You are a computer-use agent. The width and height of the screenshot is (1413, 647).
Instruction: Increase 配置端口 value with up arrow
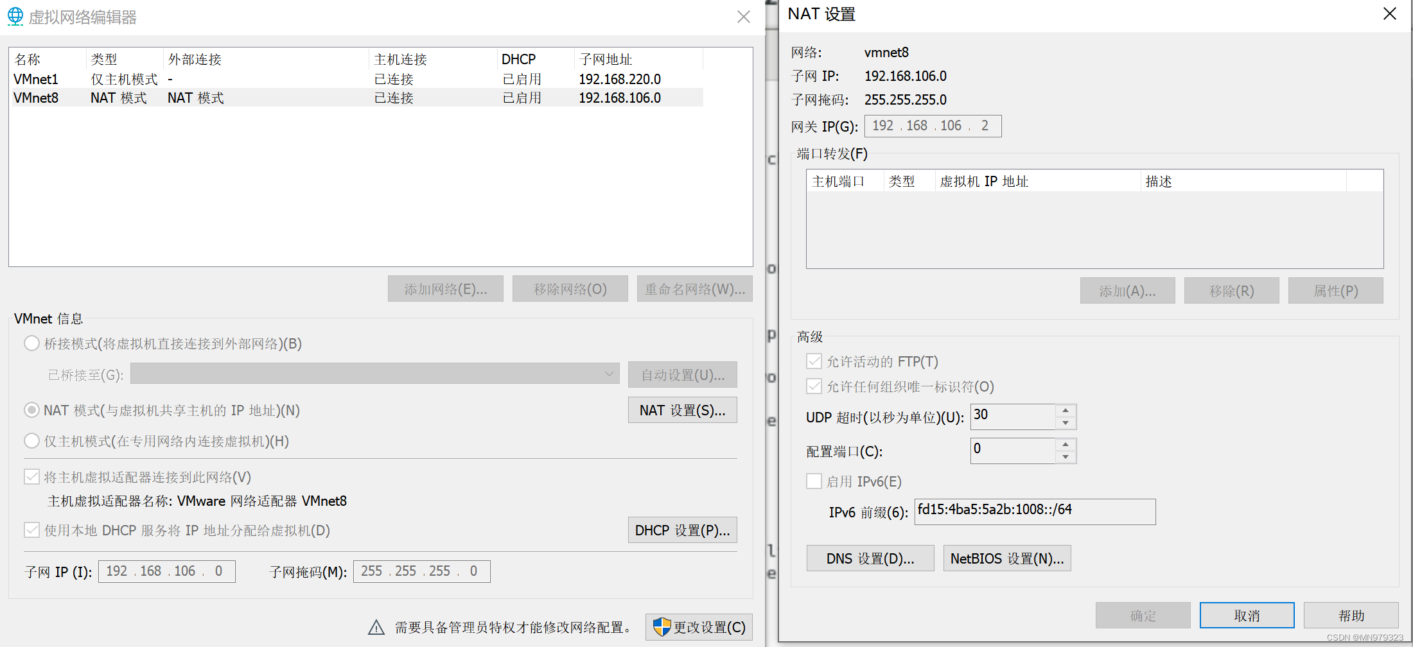coord(1066,444)
